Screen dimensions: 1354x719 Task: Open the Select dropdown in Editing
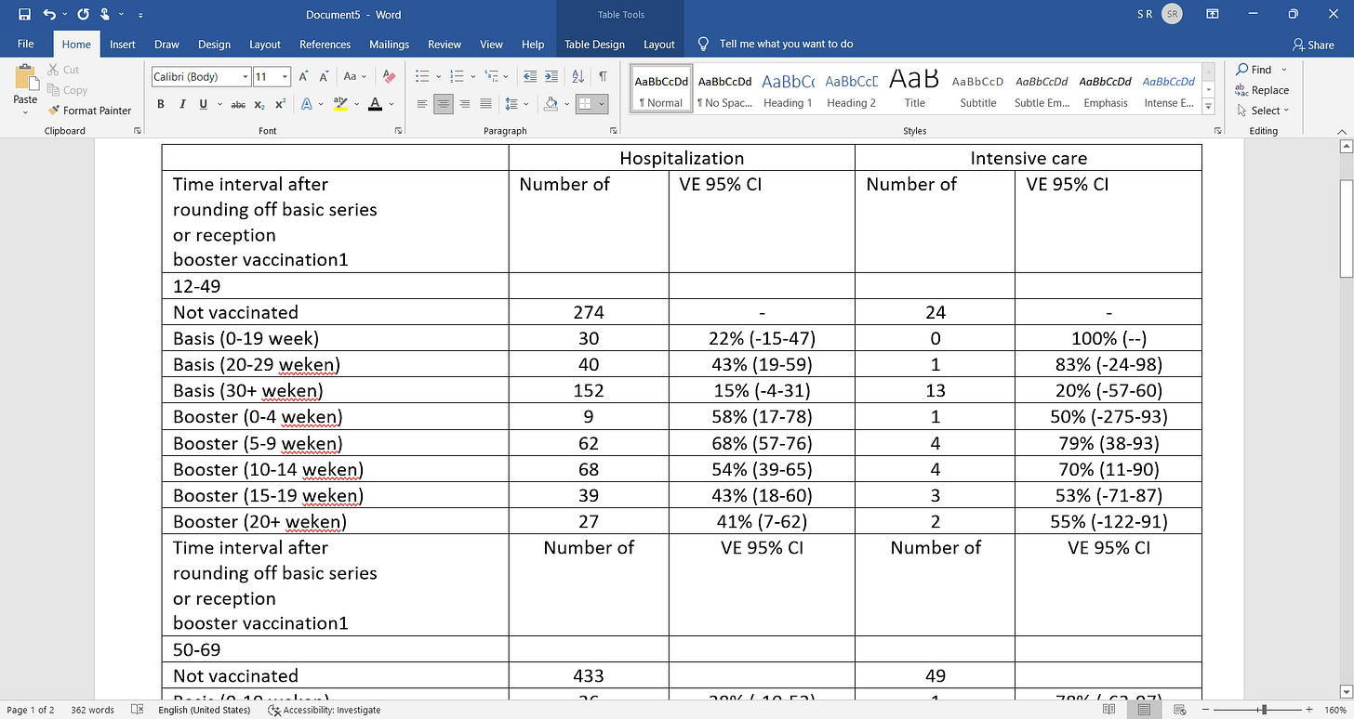(x=1263, y=111)
